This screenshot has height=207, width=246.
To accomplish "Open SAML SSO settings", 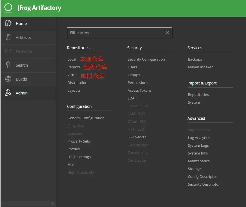I will 136,114.
